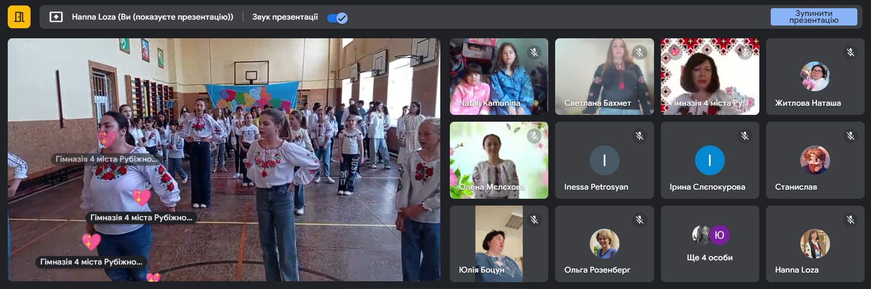Click muted mic icon on Юлія Боцун tile
This screenshot has width=871, height=289.
pos(534,220)
